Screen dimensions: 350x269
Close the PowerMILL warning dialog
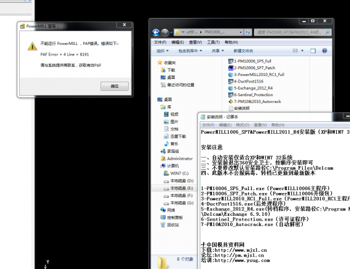tap(124, 25)
